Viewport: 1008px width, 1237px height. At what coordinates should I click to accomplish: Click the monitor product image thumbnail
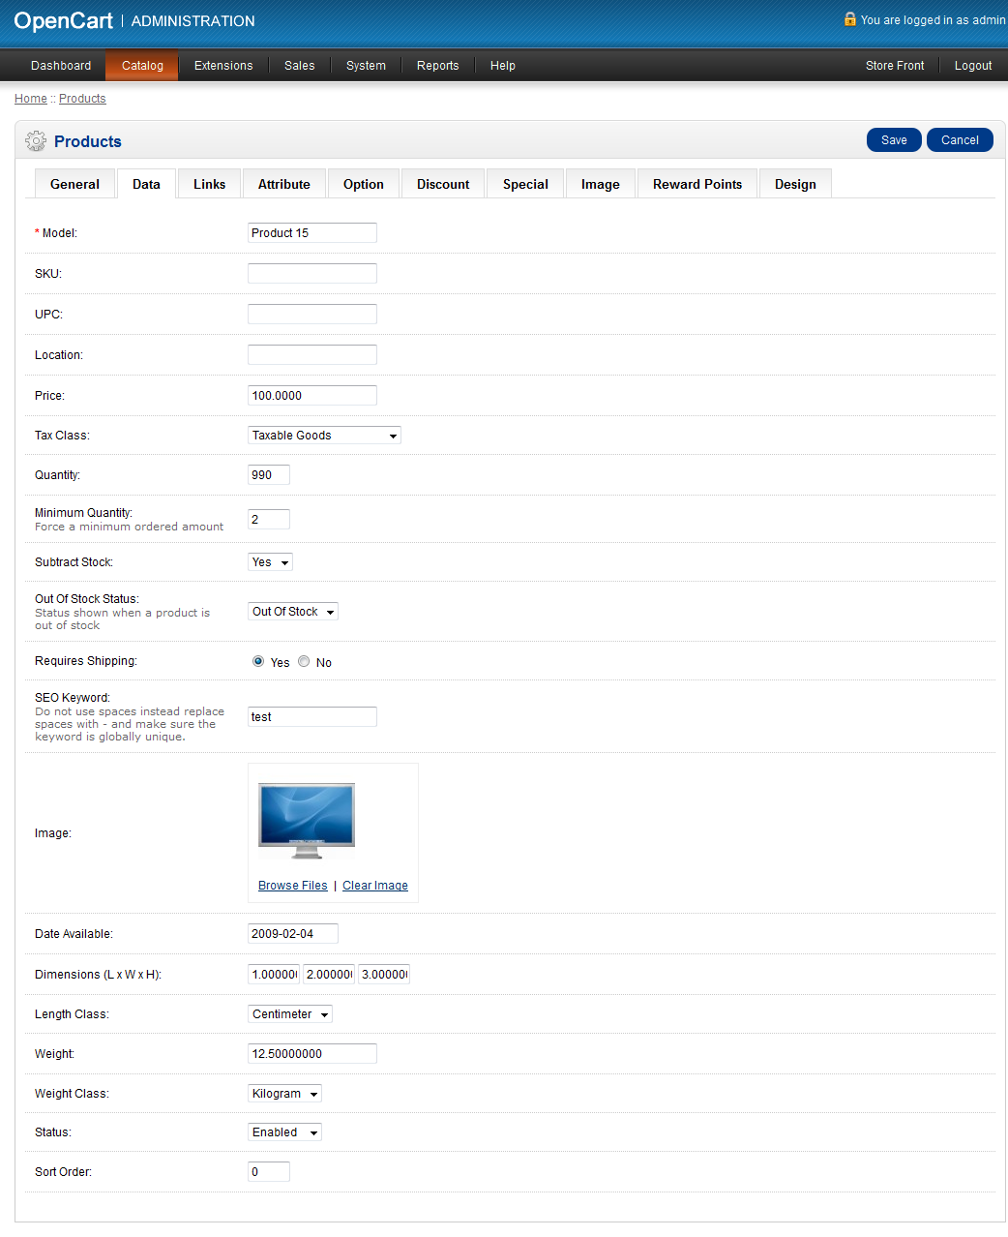[x=307, y=821]
